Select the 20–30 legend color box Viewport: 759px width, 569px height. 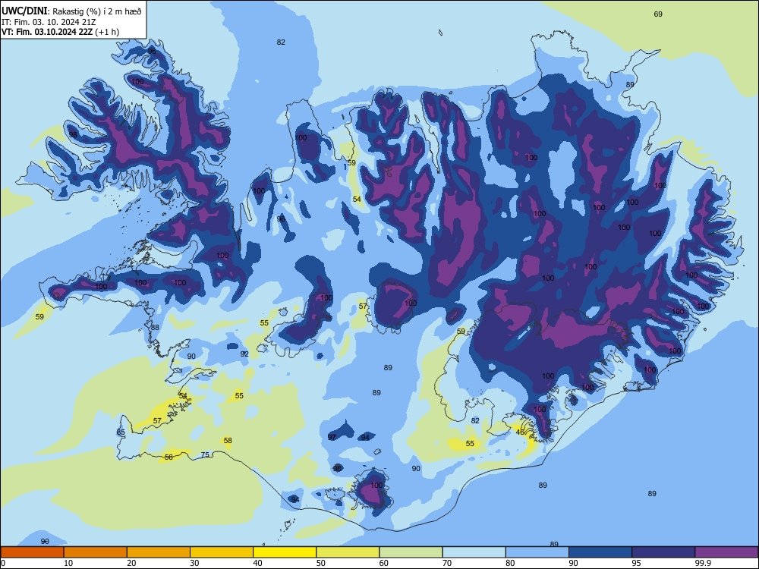pos(159,552)
